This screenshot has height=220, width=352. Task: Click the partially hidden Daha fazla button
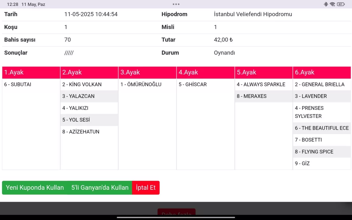[x=176, y=212]
